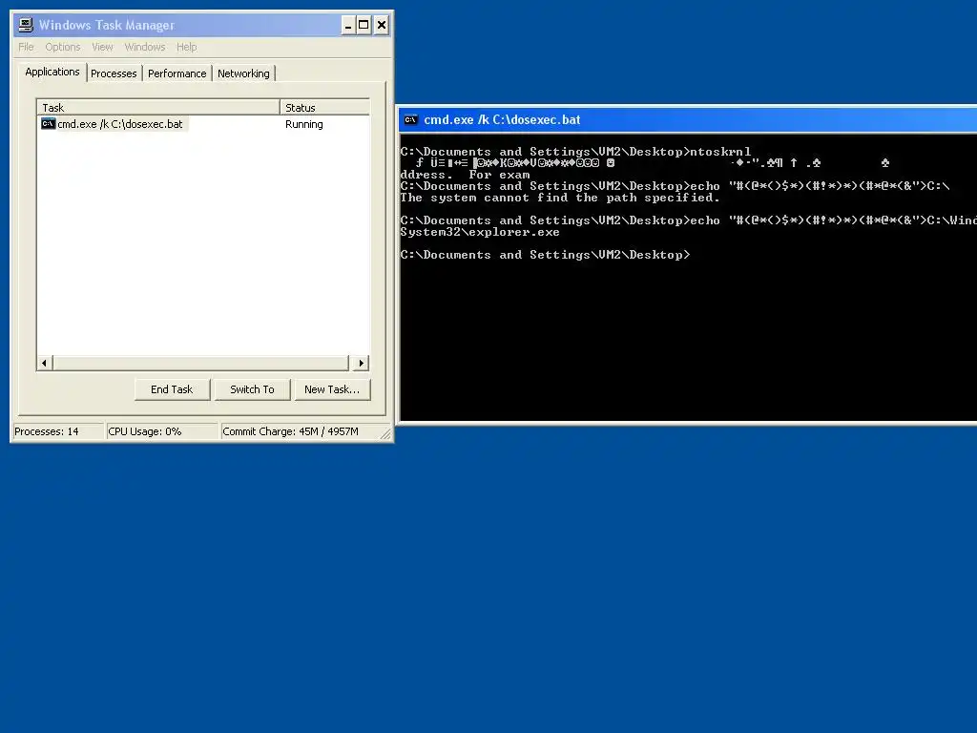977x733 pixels.
Task: Open the Windows menu in Task Manager
Action: pos(145,47)
